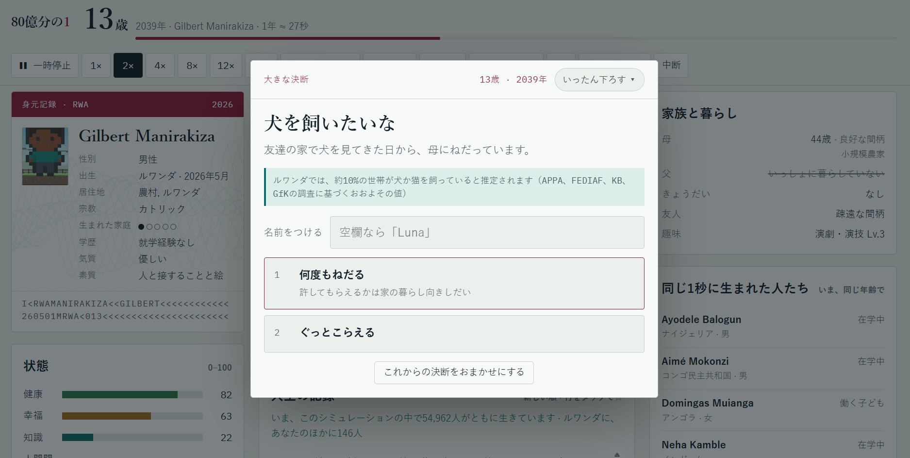Screen dimensions: 910x458
Task: Click これからの決断をおまかせにする button
Action: [454, 373]
